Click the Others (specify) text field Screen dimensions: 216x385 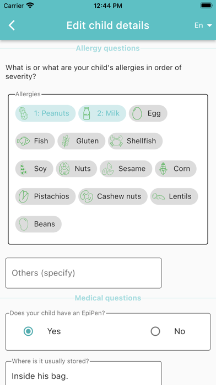(x=83, y=273)
